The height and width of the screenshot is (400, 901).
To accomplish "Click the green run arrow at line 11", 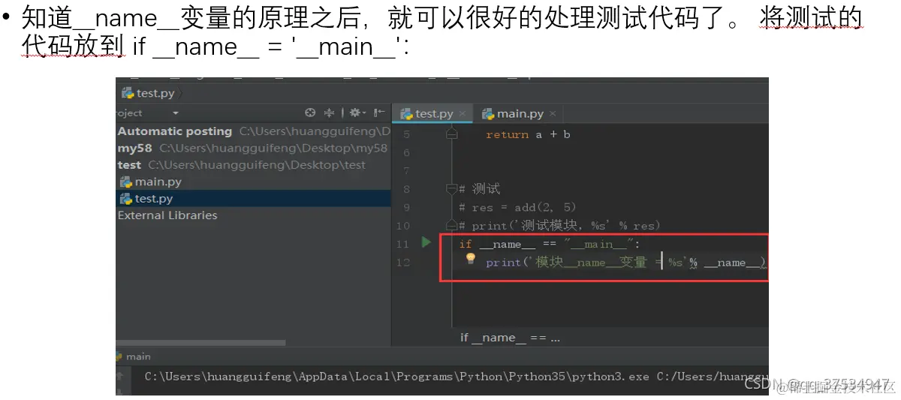I will (426, 242).
